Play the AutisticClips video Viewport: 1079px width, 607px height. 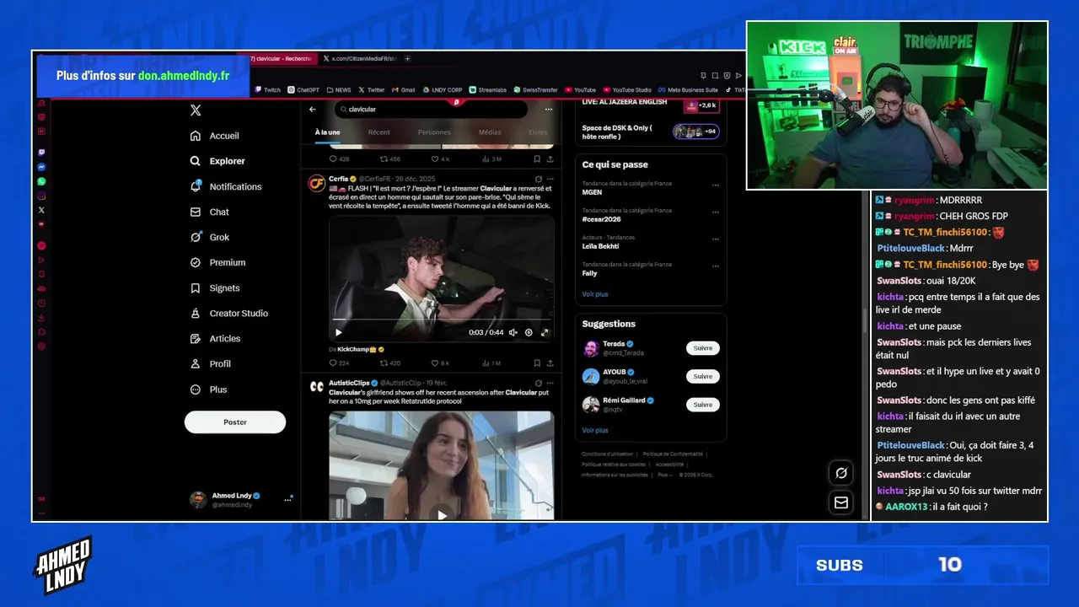tap(442, 513)
